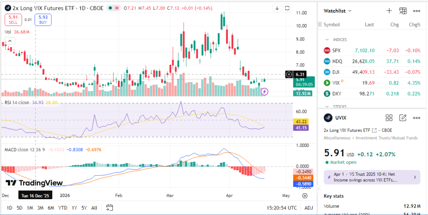Collapse the INDICES section
This screenshot has width=428, height=215.
[327, 40]
